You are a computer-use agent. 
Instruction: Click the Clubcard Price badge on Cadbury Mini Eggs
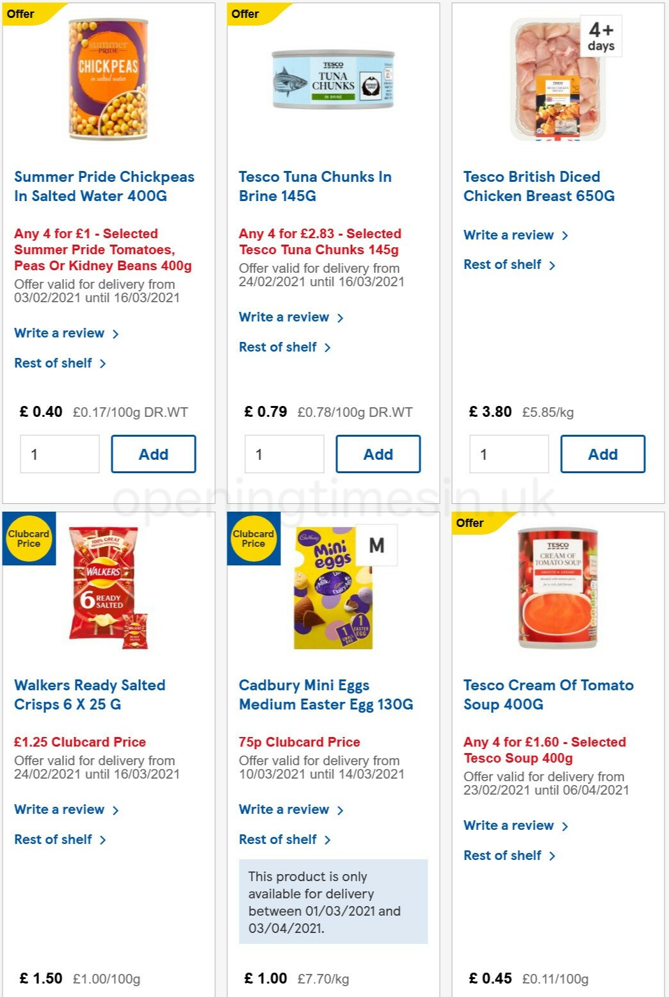pos(253,540)
